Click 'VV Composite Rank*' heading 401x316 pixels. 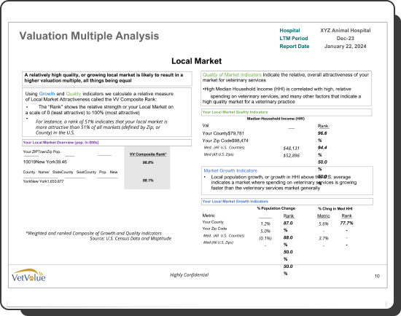pyautogui.click(x=148, y=154)
